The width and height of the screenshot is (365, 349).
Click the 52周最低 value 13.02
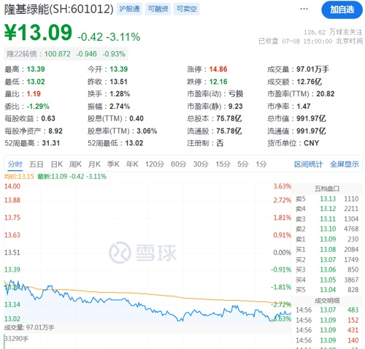point(134,143)
